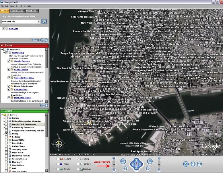This screenshot has width=223, height=173.
Task: Toggle the Grand Canyon checkbox
Action: tap(9, 69)
